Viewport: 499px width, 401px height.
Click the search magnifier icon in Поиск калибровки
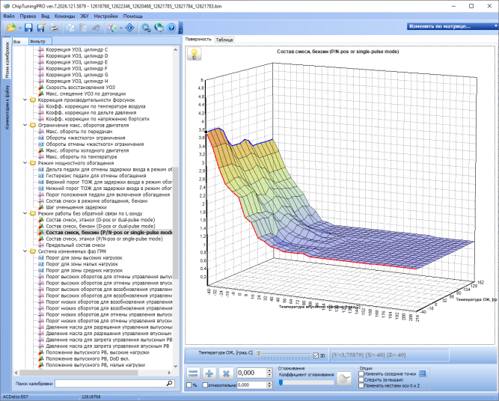tap(169, 383)
